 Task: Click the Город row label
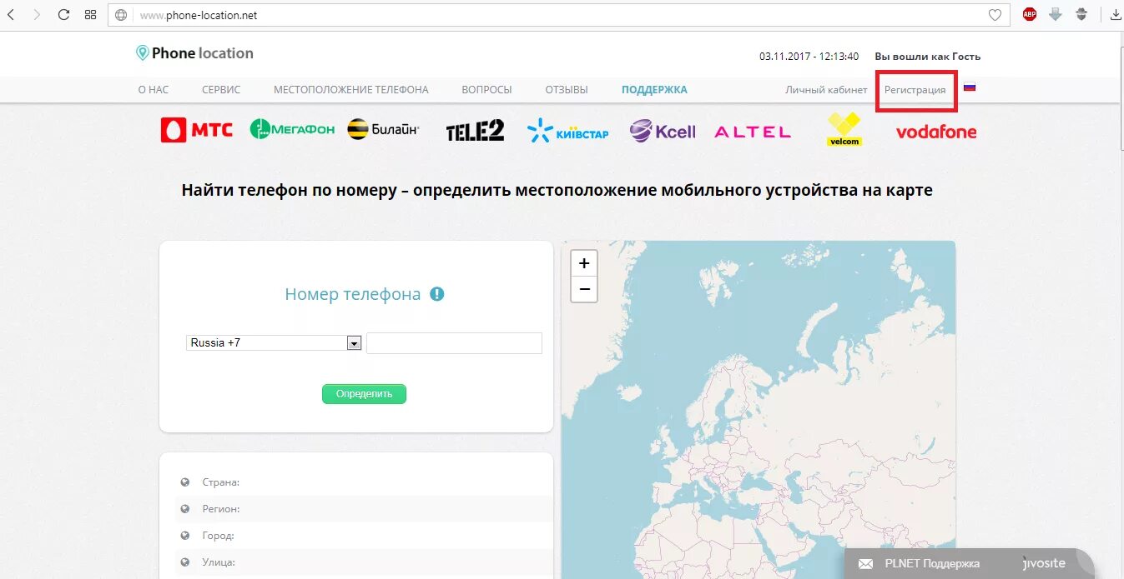tap(218, 536)
